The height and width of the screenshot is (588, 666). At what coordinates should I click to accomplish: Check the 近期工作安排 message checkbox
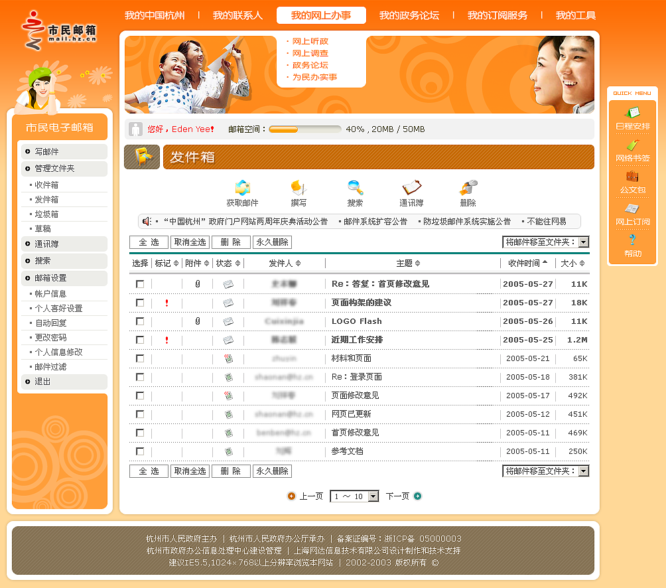(139, 340)
